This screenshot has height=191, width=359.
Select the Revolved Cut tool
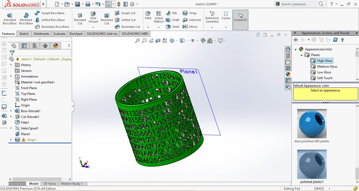tap(106, 19)
